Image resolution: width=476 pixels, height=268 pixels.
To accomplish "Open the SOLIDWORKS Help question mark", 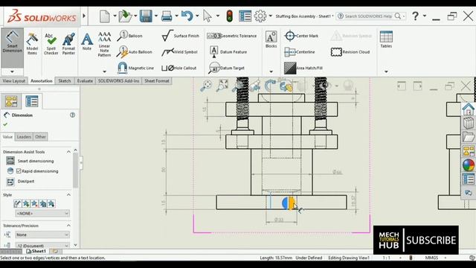I will click(415, 16).
